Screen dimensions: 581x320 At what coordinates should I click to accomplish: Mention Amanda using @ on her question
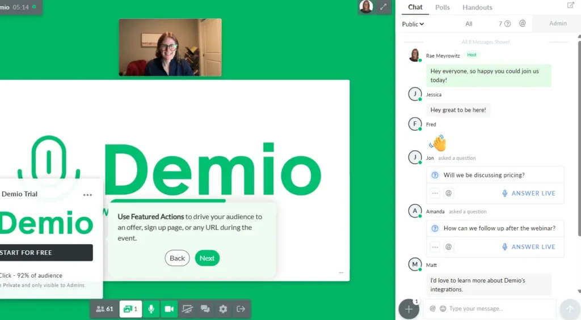coord(448,247)
